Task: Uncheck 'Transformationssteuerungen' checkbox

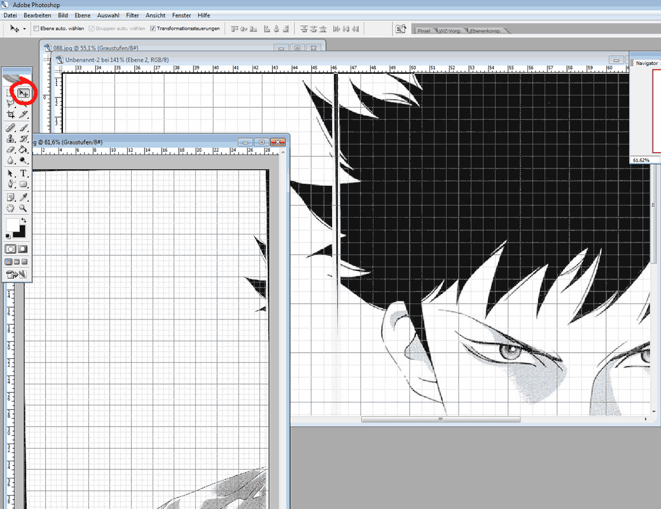Action: tap(153, 28)
